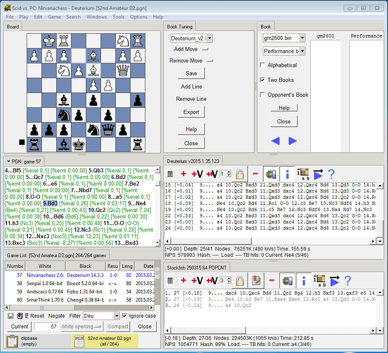Lock Stockfish analysis to current position
Image resolution: width=388 pixels, height=353 pixels.
pos(240,281)
